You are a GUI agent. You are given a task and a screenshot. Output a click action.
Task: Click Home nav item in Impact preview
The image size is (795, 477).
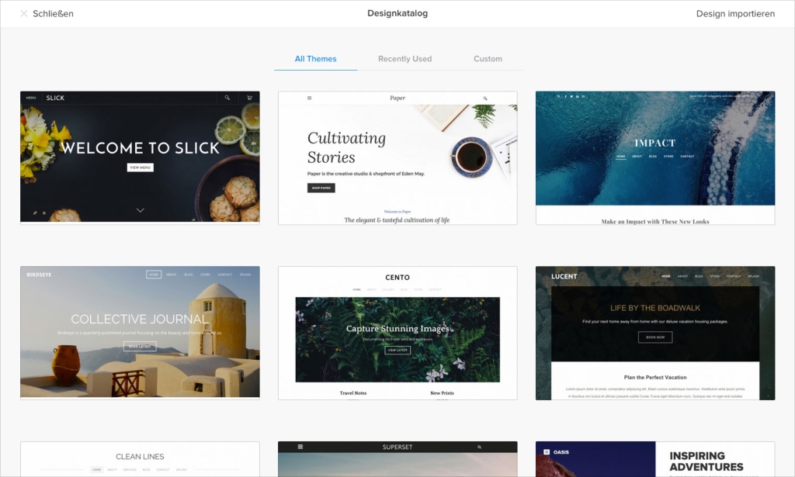click(x=621, y=157)
